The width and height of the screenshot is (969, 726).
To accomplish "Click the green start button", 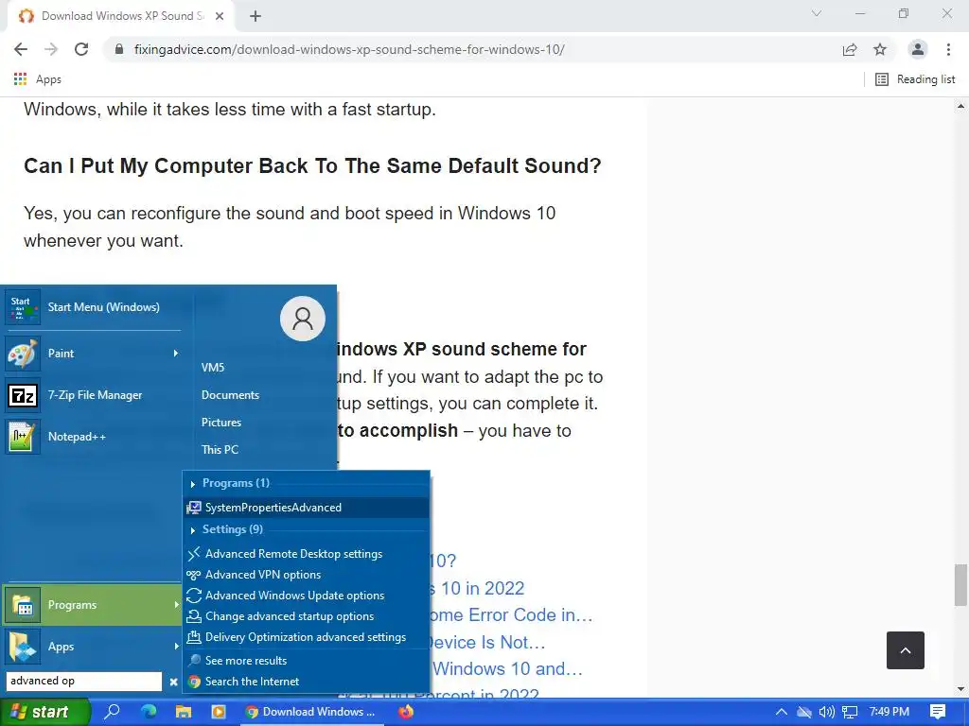I will click(x=45, y=712).
